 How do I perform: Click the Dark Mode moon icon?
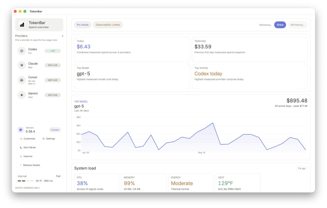(21, 147)
